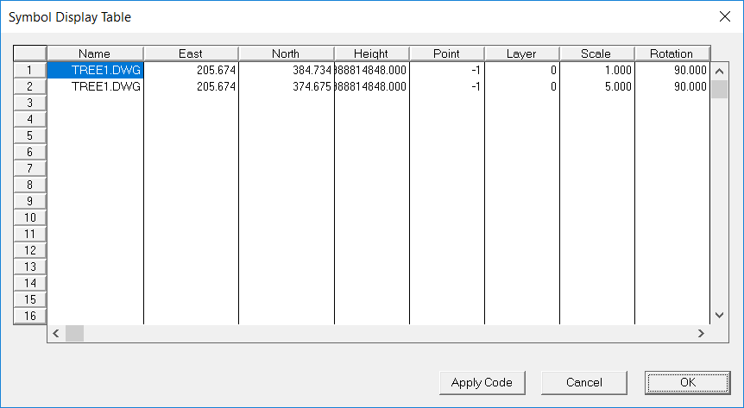744x408 pixels.
Task: Click the North cell showing 384.734
Action: [286, 70]
